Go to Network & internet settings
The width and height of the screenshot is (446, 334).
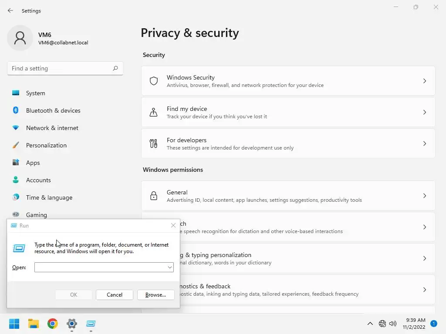[x=52, y=128]
